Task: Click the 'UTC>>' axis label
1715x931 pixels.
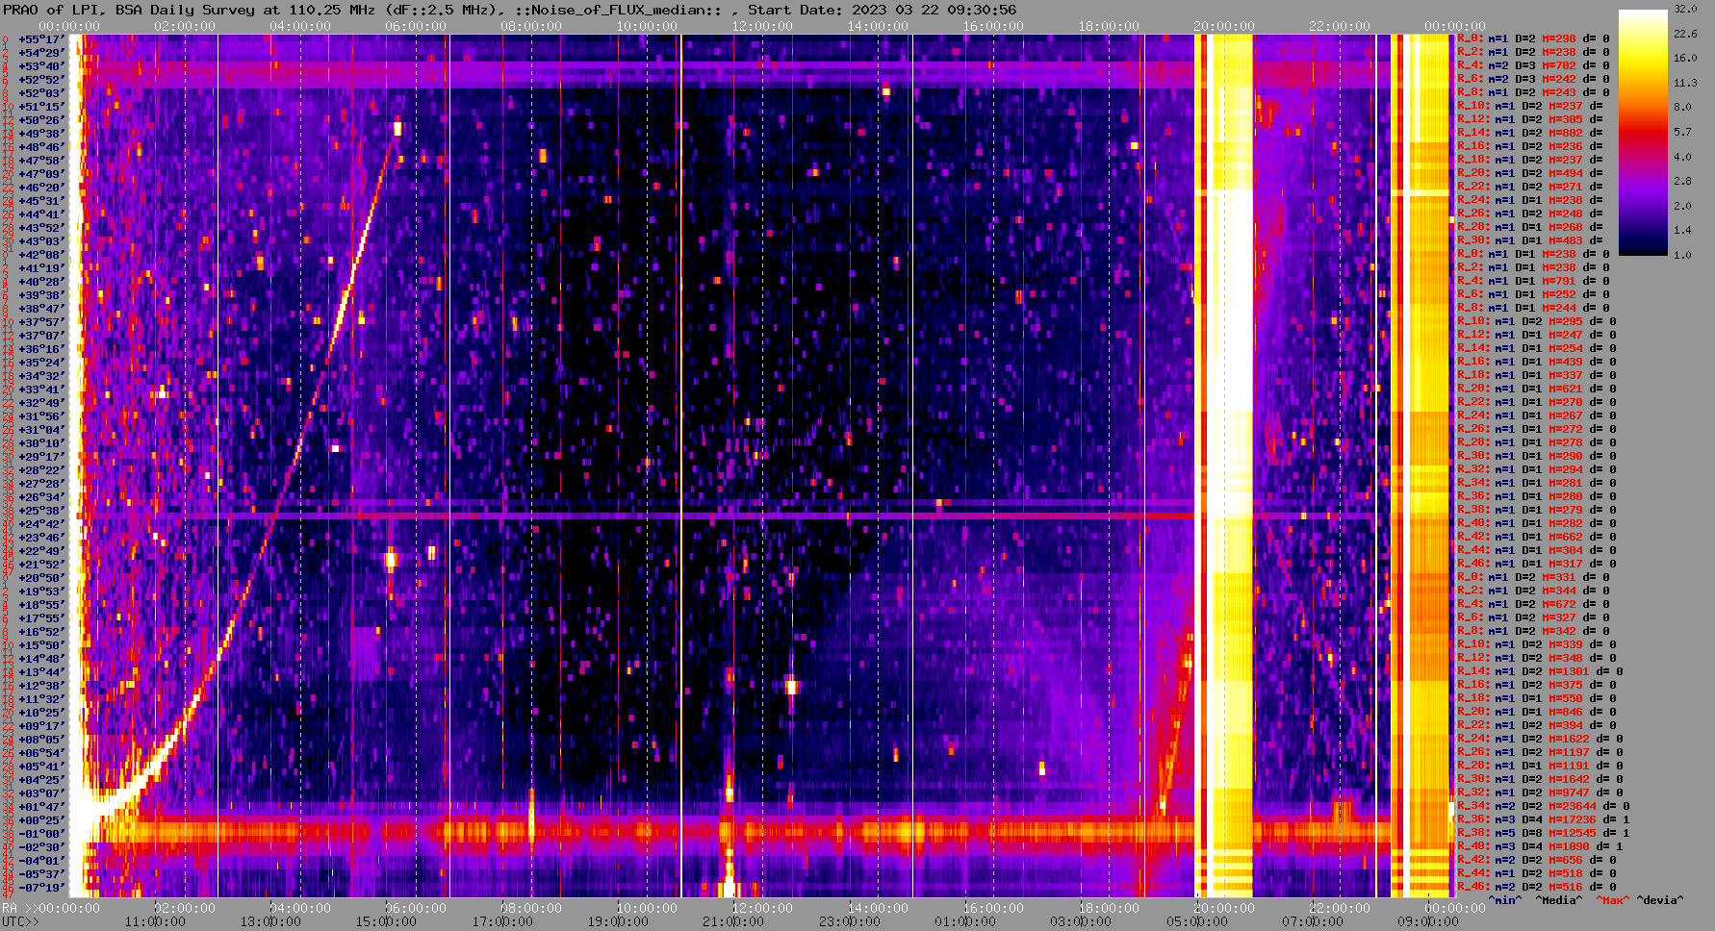Action: click(21, 921)
